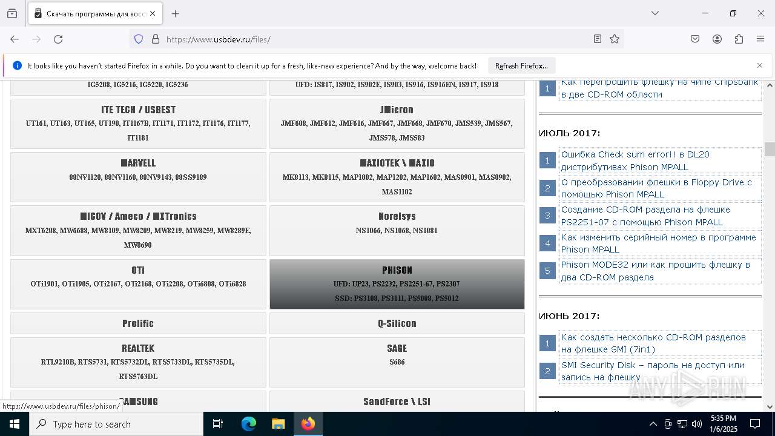Viewport: 775px width, 436px height.
Task: Click Refresh Firefox... button
Action: [521, 65]
